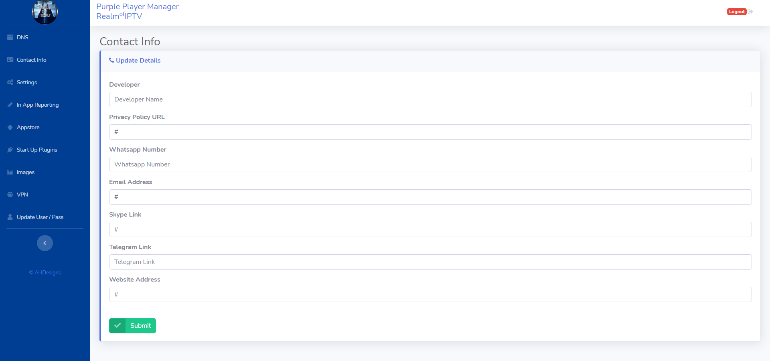Click the Settings gears icon
Image resolution: width=770 pixels, height=361 pixels.
point(10,82)
